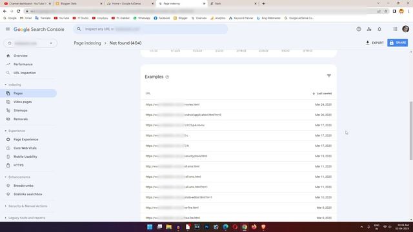Open the property selector dropdown

[30, 43]
